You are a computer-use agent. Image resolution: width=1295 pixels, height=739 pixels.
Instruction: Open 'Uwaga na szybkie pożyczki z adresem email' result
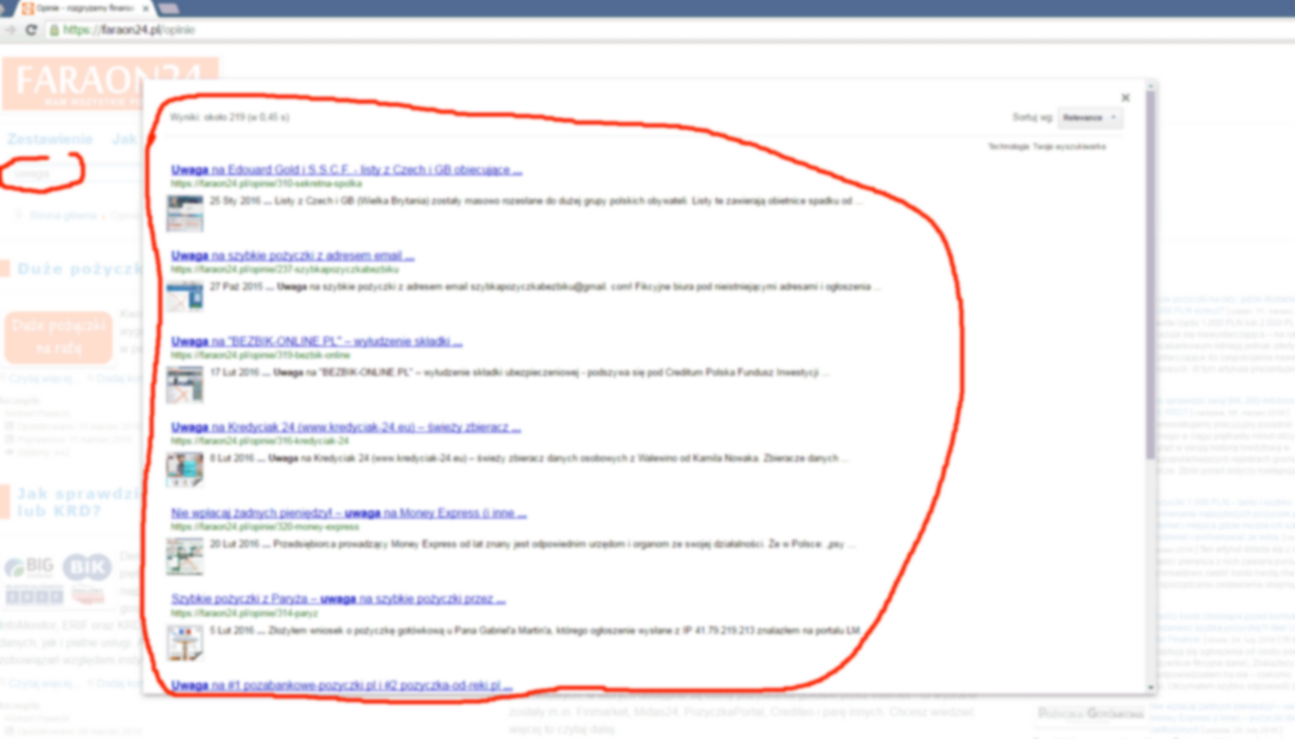(x=292, y=256)
